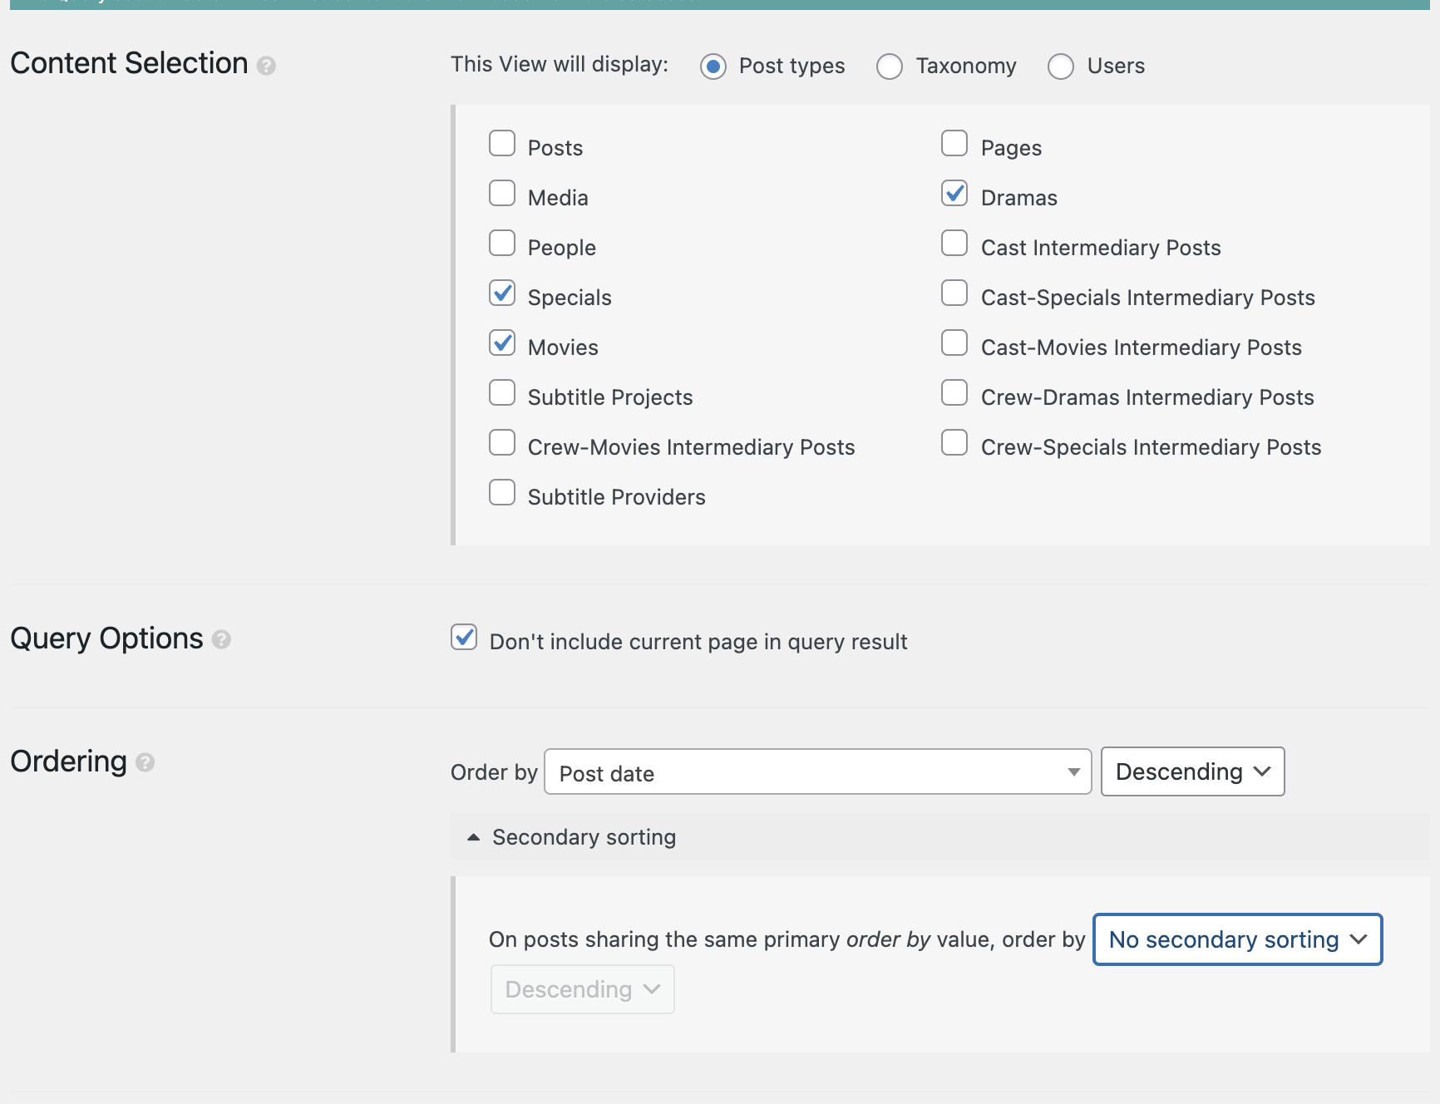The image size is (1440, 1104).
Task: Click the 'This View will display:' label
Action: click(560, 65)
